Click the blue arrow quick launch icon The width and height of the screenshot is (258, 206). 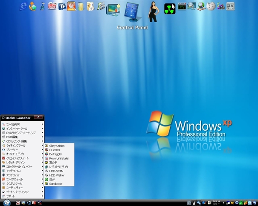click(29, 203)
